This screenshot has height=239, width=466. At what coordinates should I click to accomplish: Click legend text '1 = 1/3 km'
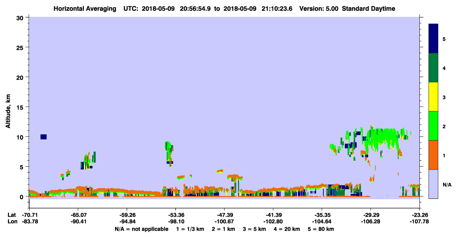tap(190, 229)
